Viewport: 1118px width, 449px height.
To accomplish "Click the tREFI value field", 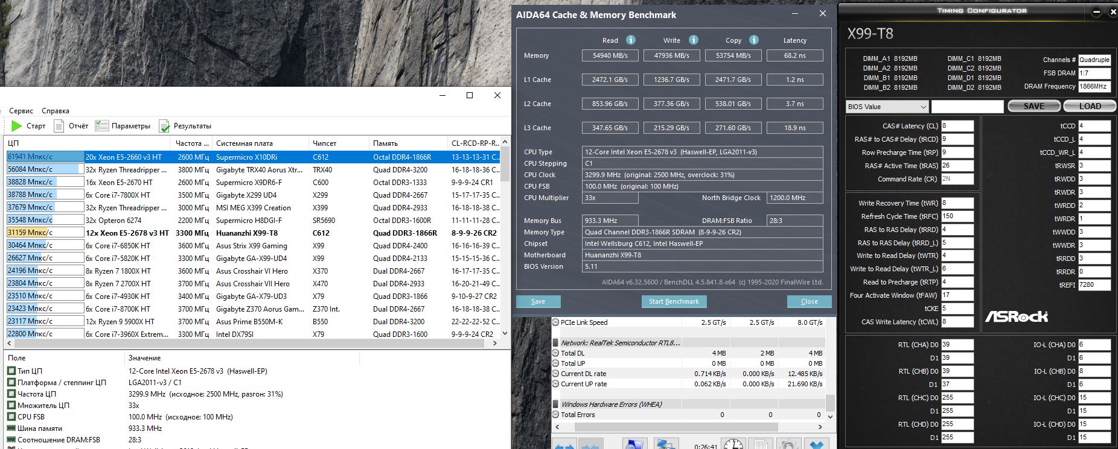I will coord(1094,285).
